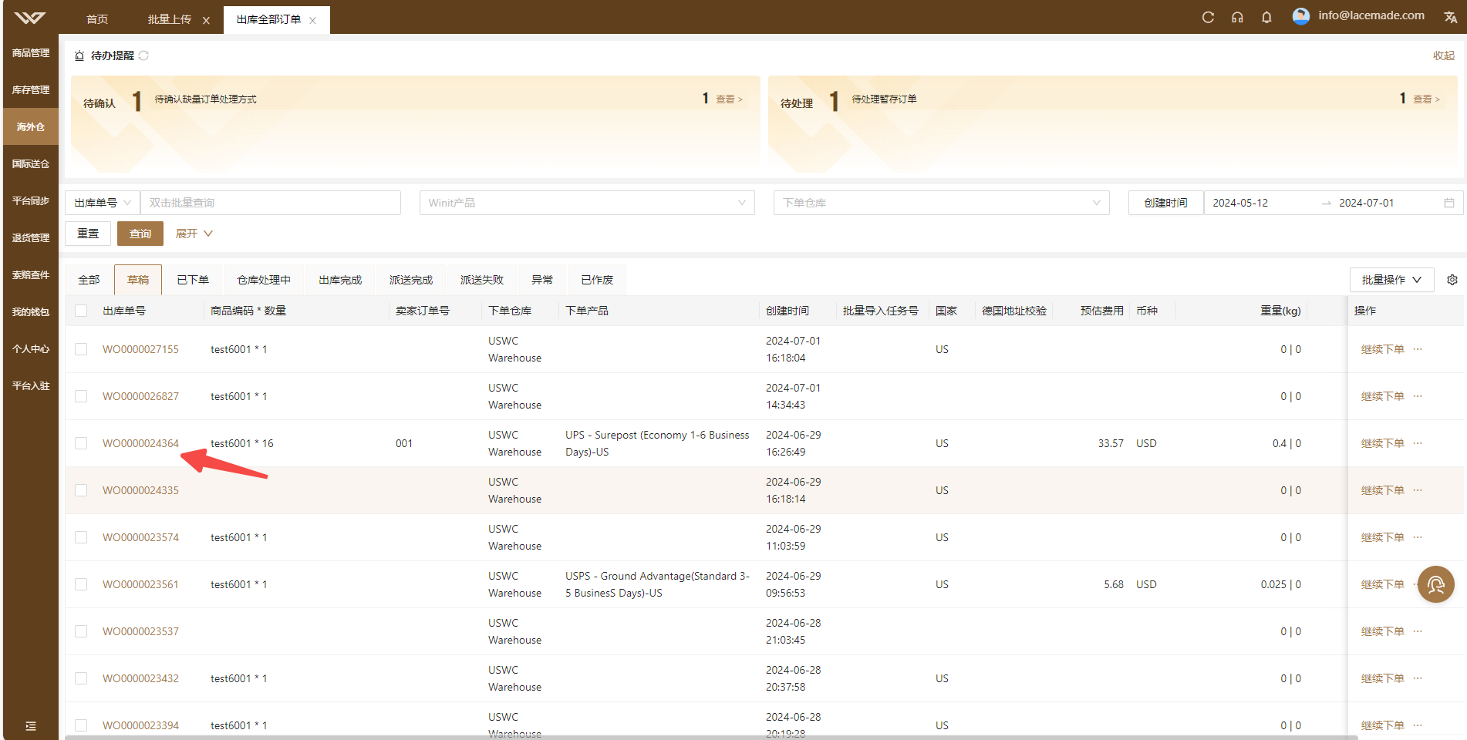The width and height of the screenshot is (1467, 740).
Task: Check the box for order WO0000024335
Action: 81,490
